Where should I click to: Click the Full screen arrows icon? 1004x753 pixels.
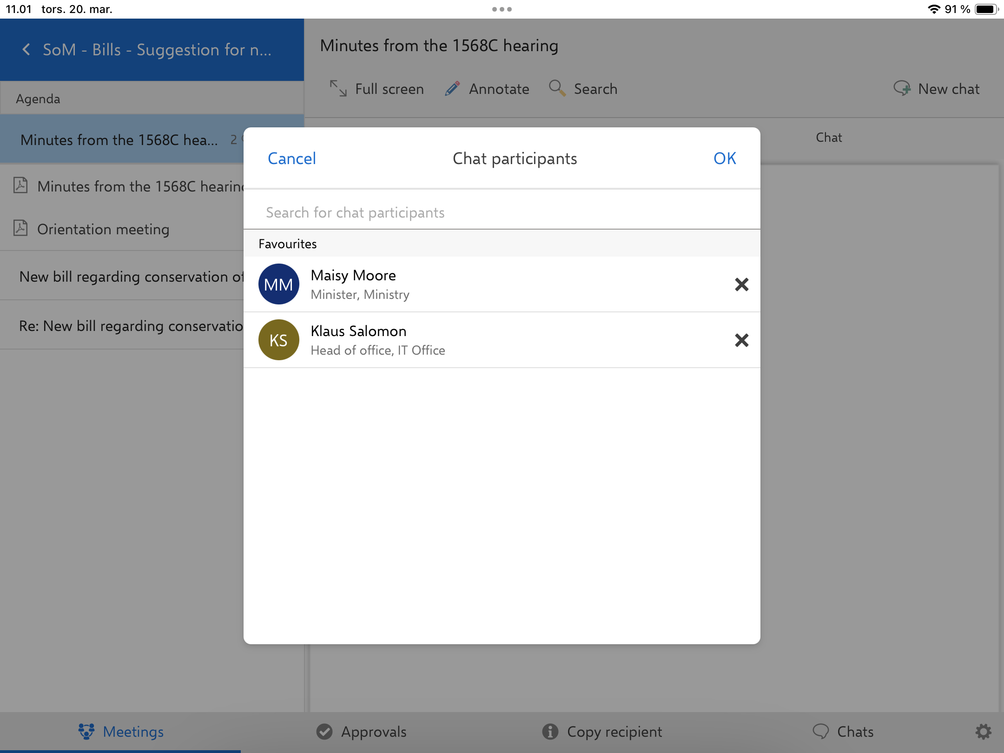338,88
